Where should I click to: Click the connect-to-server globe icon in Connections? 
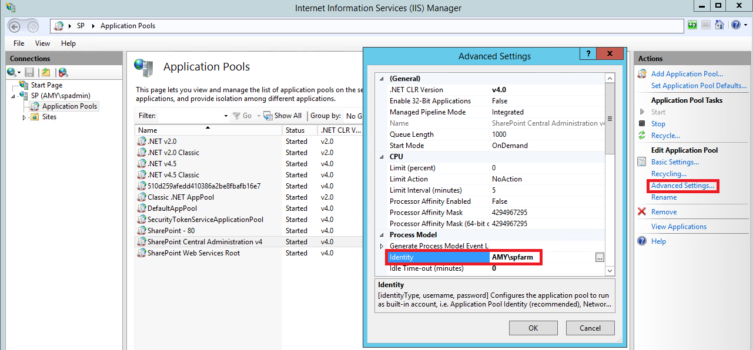(12, 72)
